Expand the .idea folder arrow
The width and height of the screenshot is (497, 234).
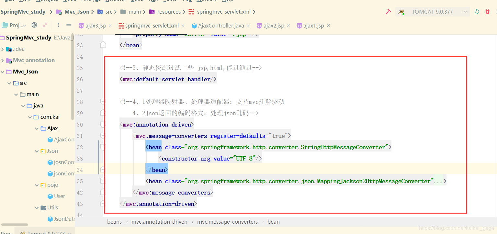coord(3,49)
